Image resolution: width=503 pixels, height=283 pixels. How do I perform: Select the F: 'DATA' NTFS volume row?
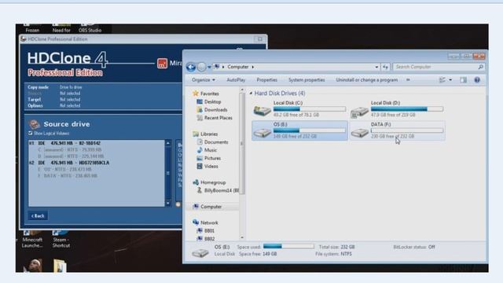tap(96, 176)
